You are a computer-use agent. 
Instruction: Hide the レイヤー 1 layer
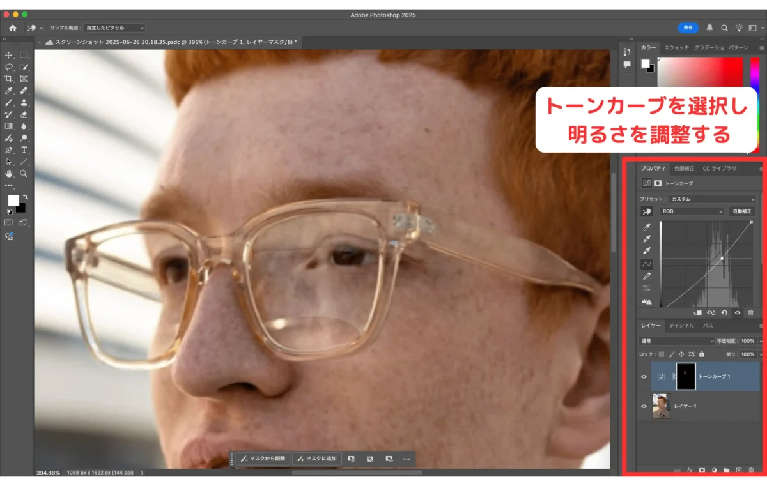coord(644,406)
